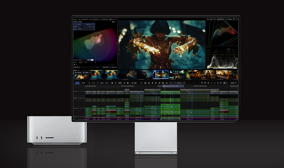Adjust the Exposure greyscale slider
284x168 pixels.
pyautogui.click(x=90, y=60)
